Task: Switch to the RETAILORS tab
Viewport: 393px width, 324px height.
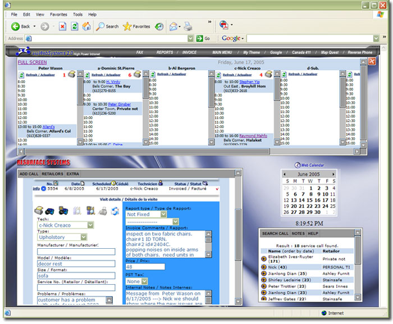Action: 52,174
